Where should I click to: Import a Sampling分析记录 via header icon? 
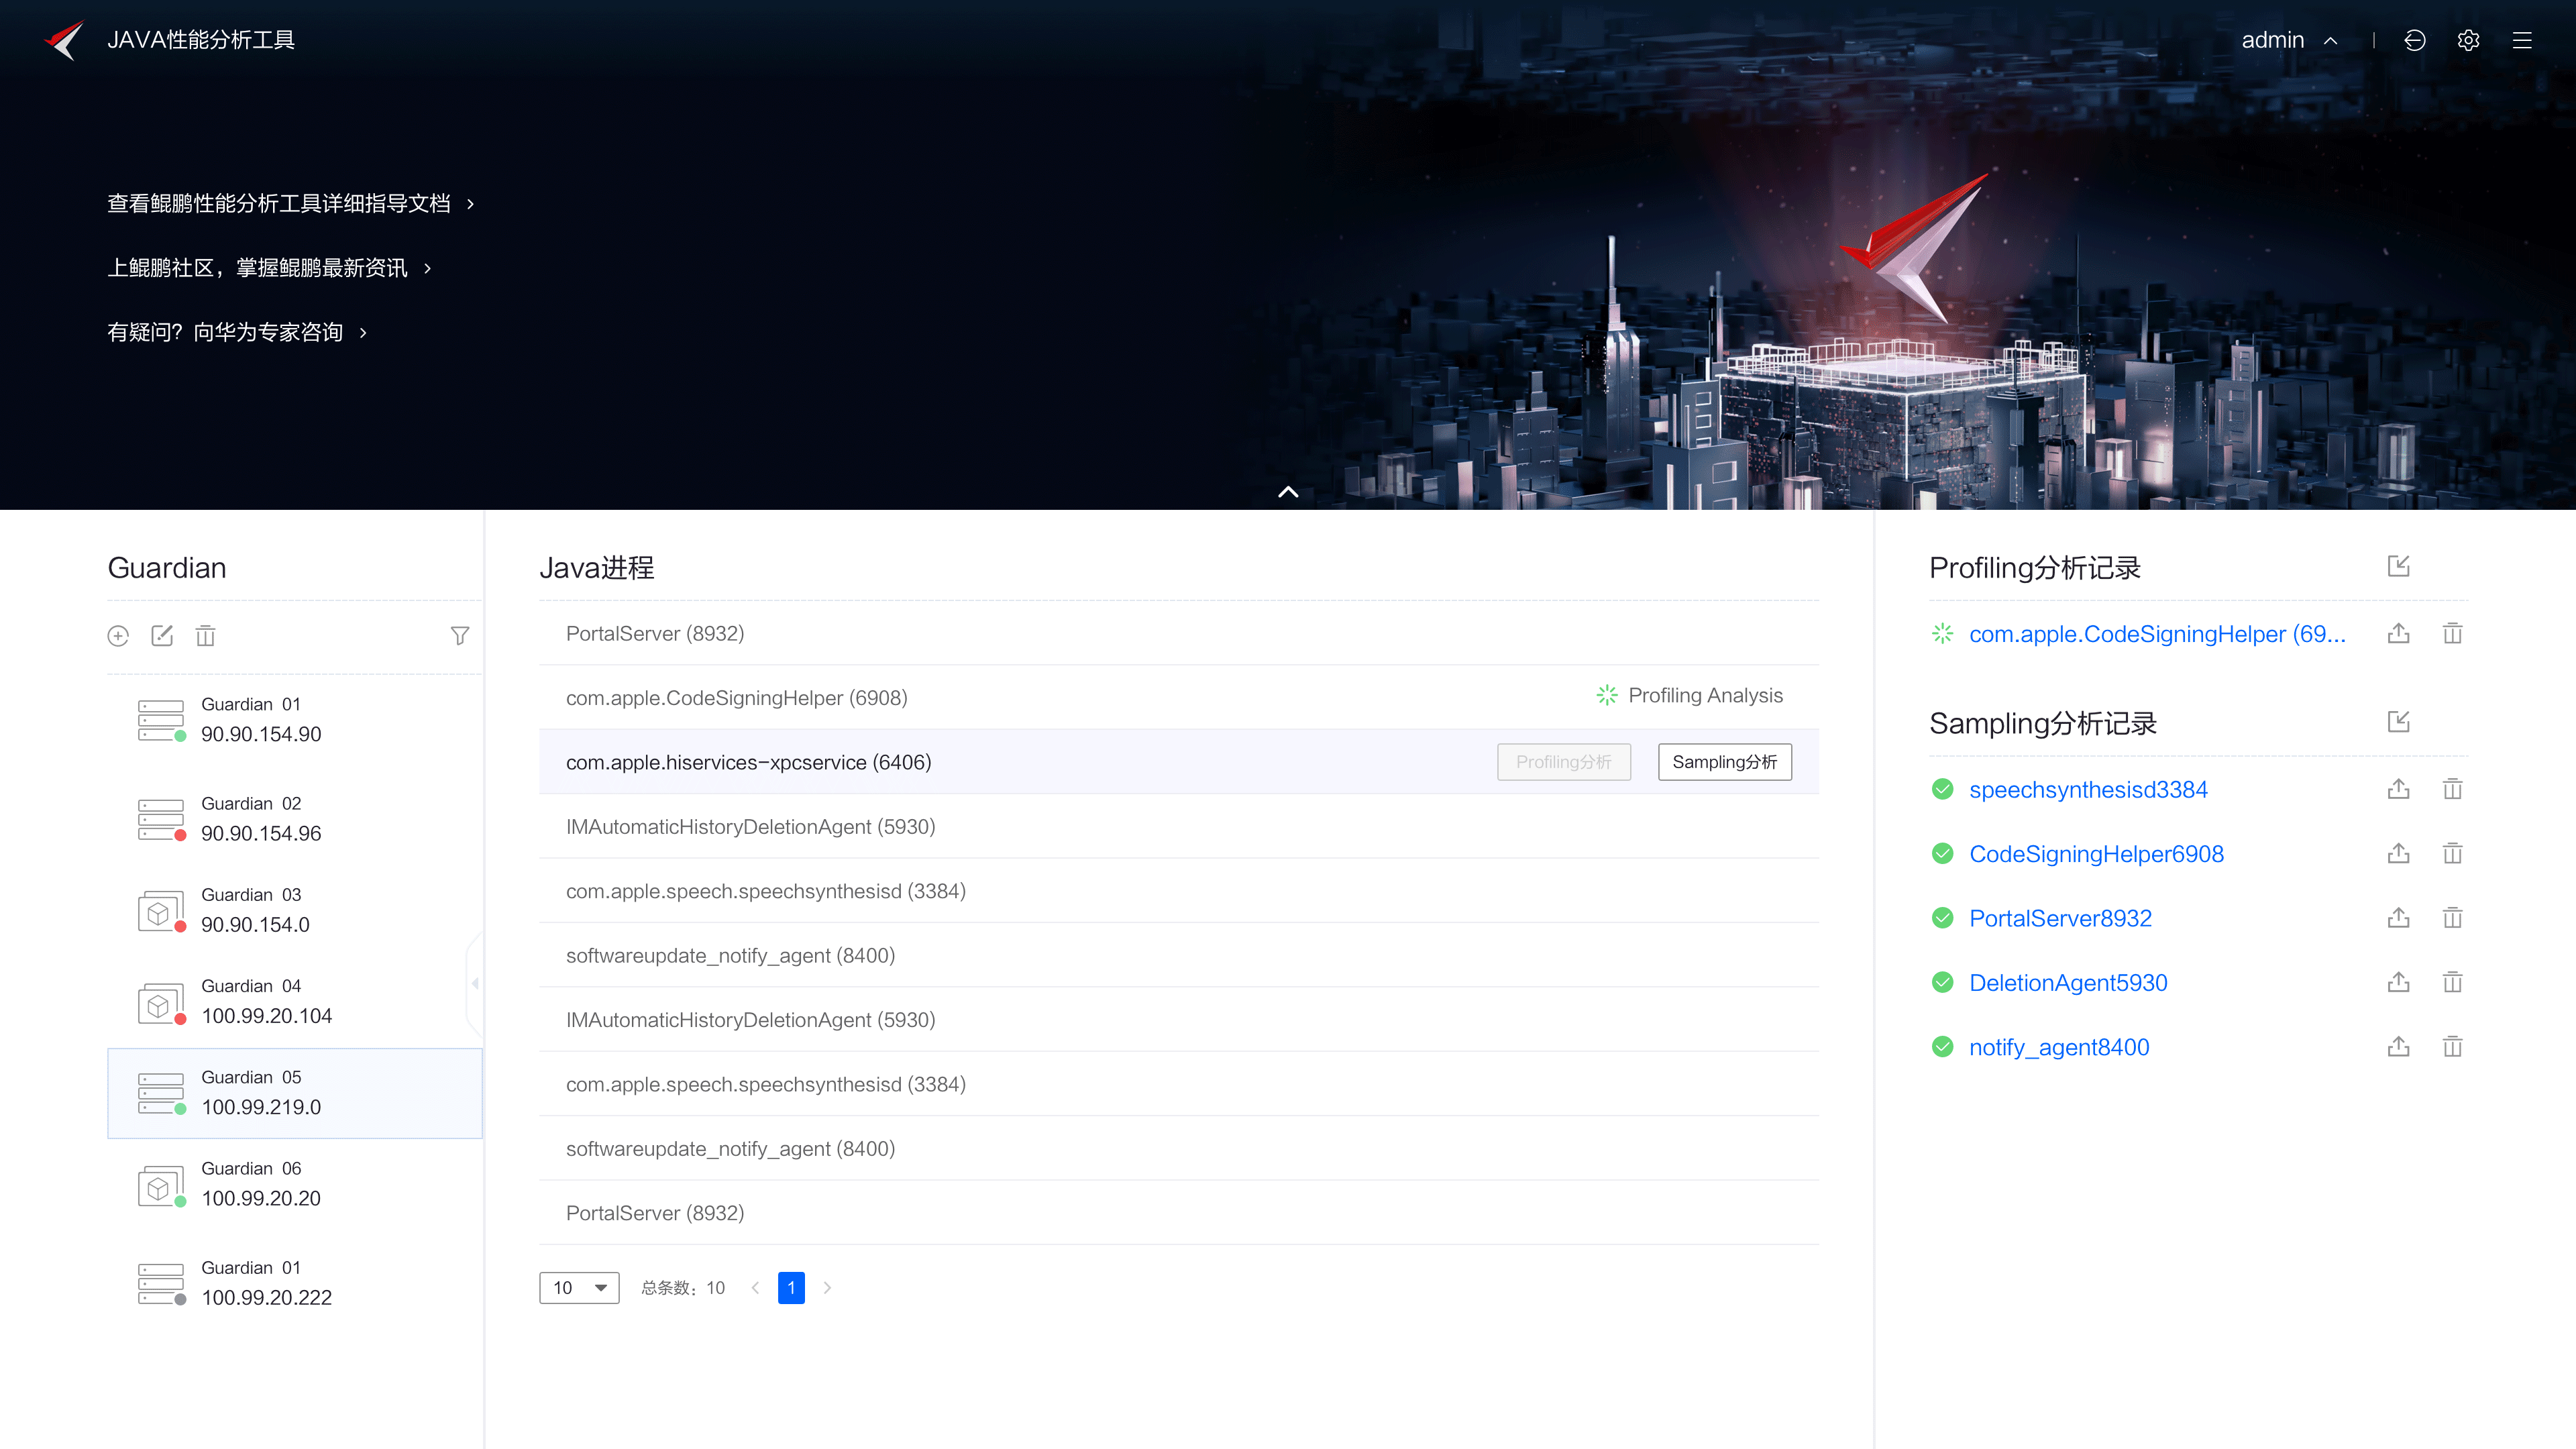pyautogui.click(x=2398, y=722)
